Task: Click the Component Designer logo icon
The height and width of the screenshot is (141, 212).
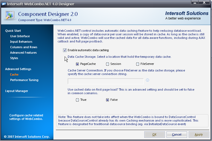Action: click(x=10, y=16)
